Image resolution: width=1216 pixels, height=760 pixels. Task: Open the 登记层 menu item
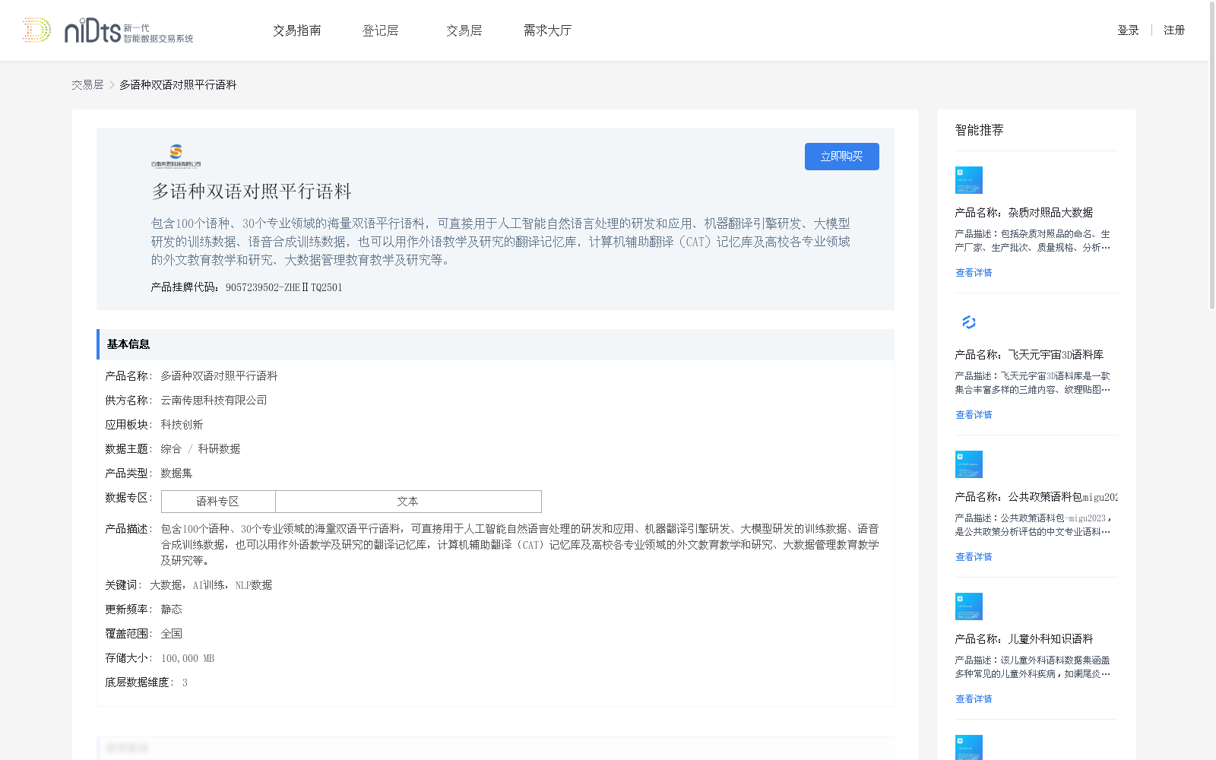[381, 30]
